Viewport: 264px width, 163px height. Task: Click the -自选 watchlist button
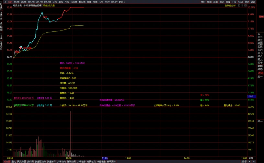[247, 2]
